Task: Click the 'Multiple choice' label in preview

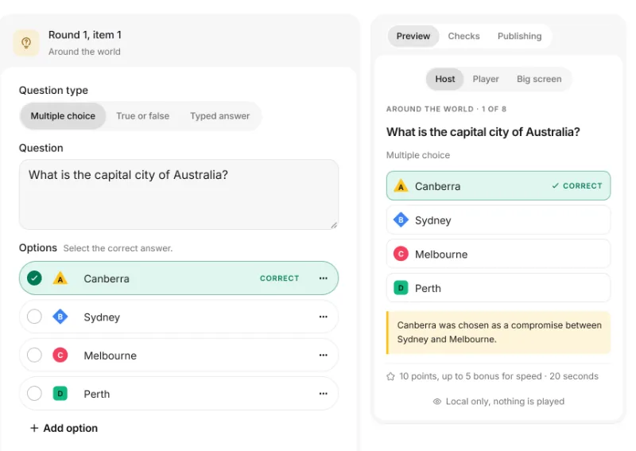Action: tap(418, 155)
